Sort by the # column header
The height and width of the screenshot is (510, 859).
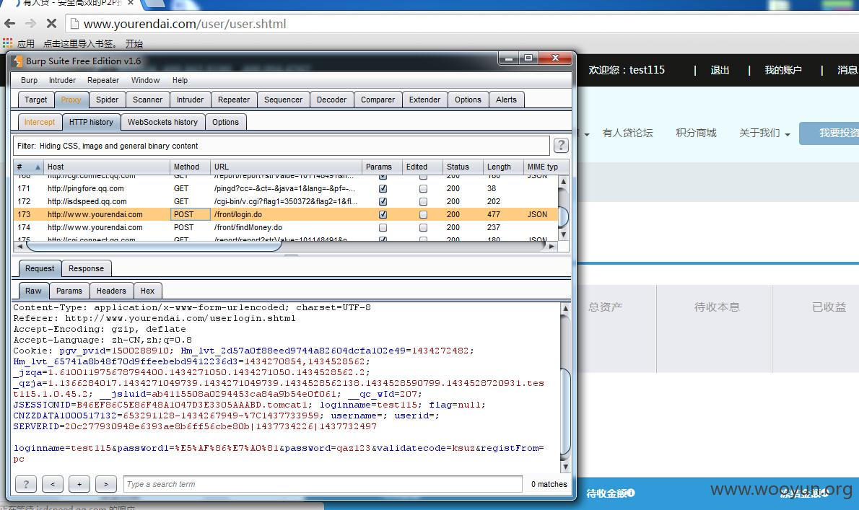click(x=28, y=167)
